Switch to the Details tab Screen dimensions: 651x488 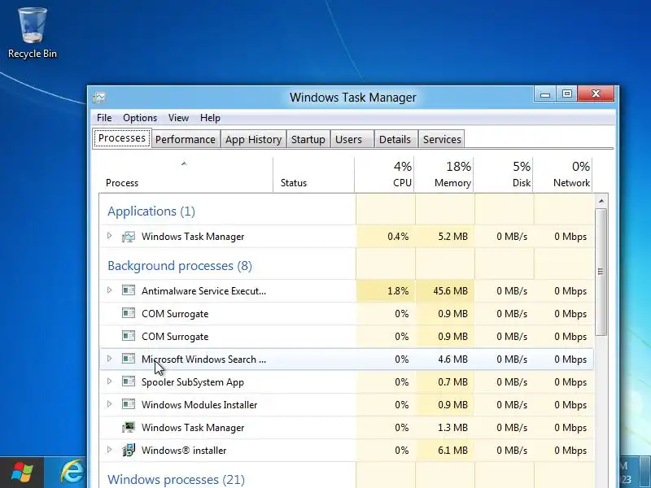pyautogui.click(x=395, y=139)
